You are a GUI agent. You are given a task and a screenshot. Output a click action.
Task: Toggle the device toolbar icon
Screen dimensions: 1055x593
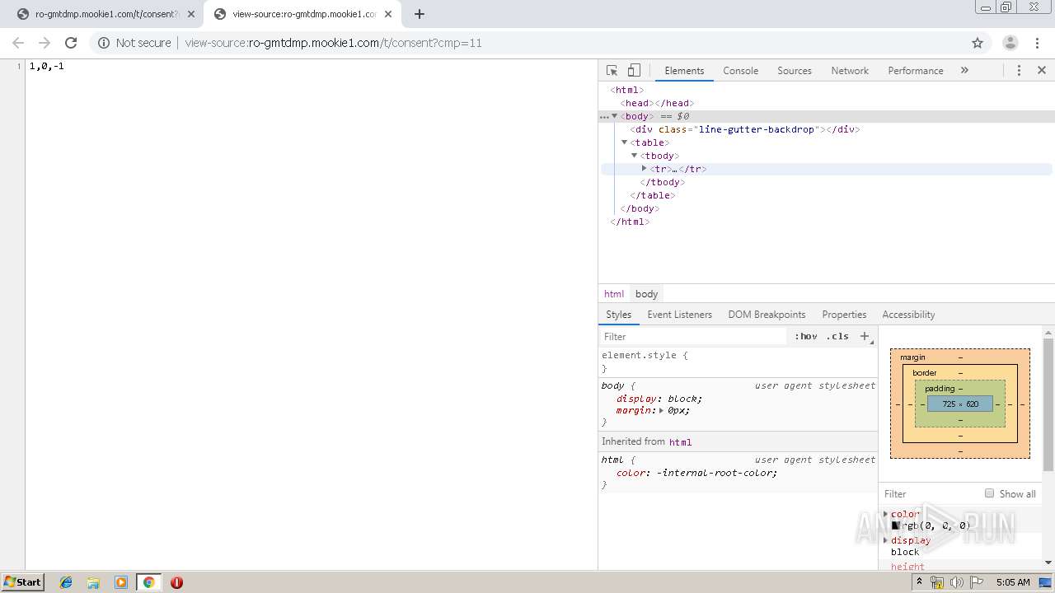tap(634, 71)
